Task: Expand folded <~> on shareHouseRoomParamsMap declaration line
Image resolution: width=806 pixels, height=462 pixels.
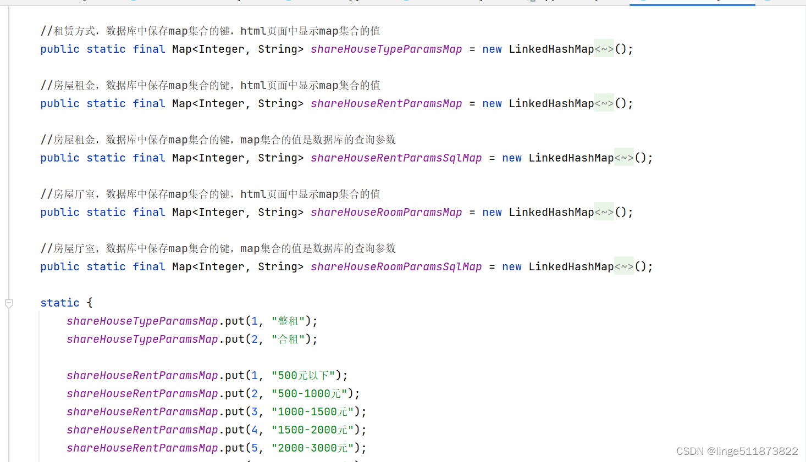Action: point(604,213)
